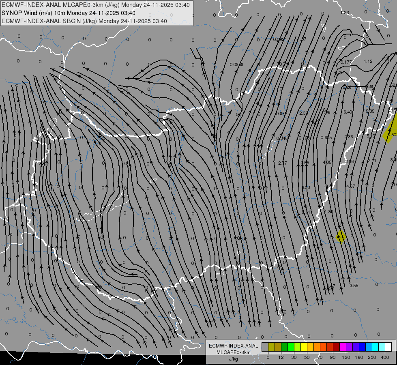
Task: Click the map value 5.19
Action: (x=371, y=136)
